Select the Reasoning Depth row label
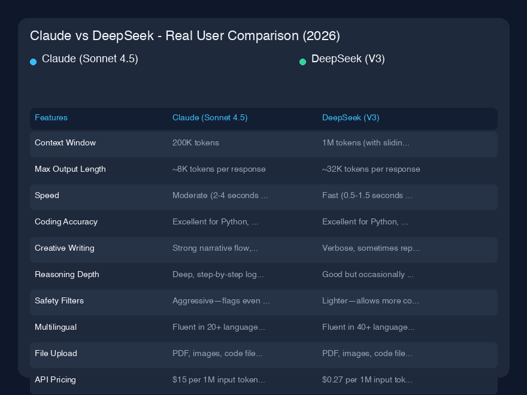Screen dimensions: 527x395 click(67, 275)
